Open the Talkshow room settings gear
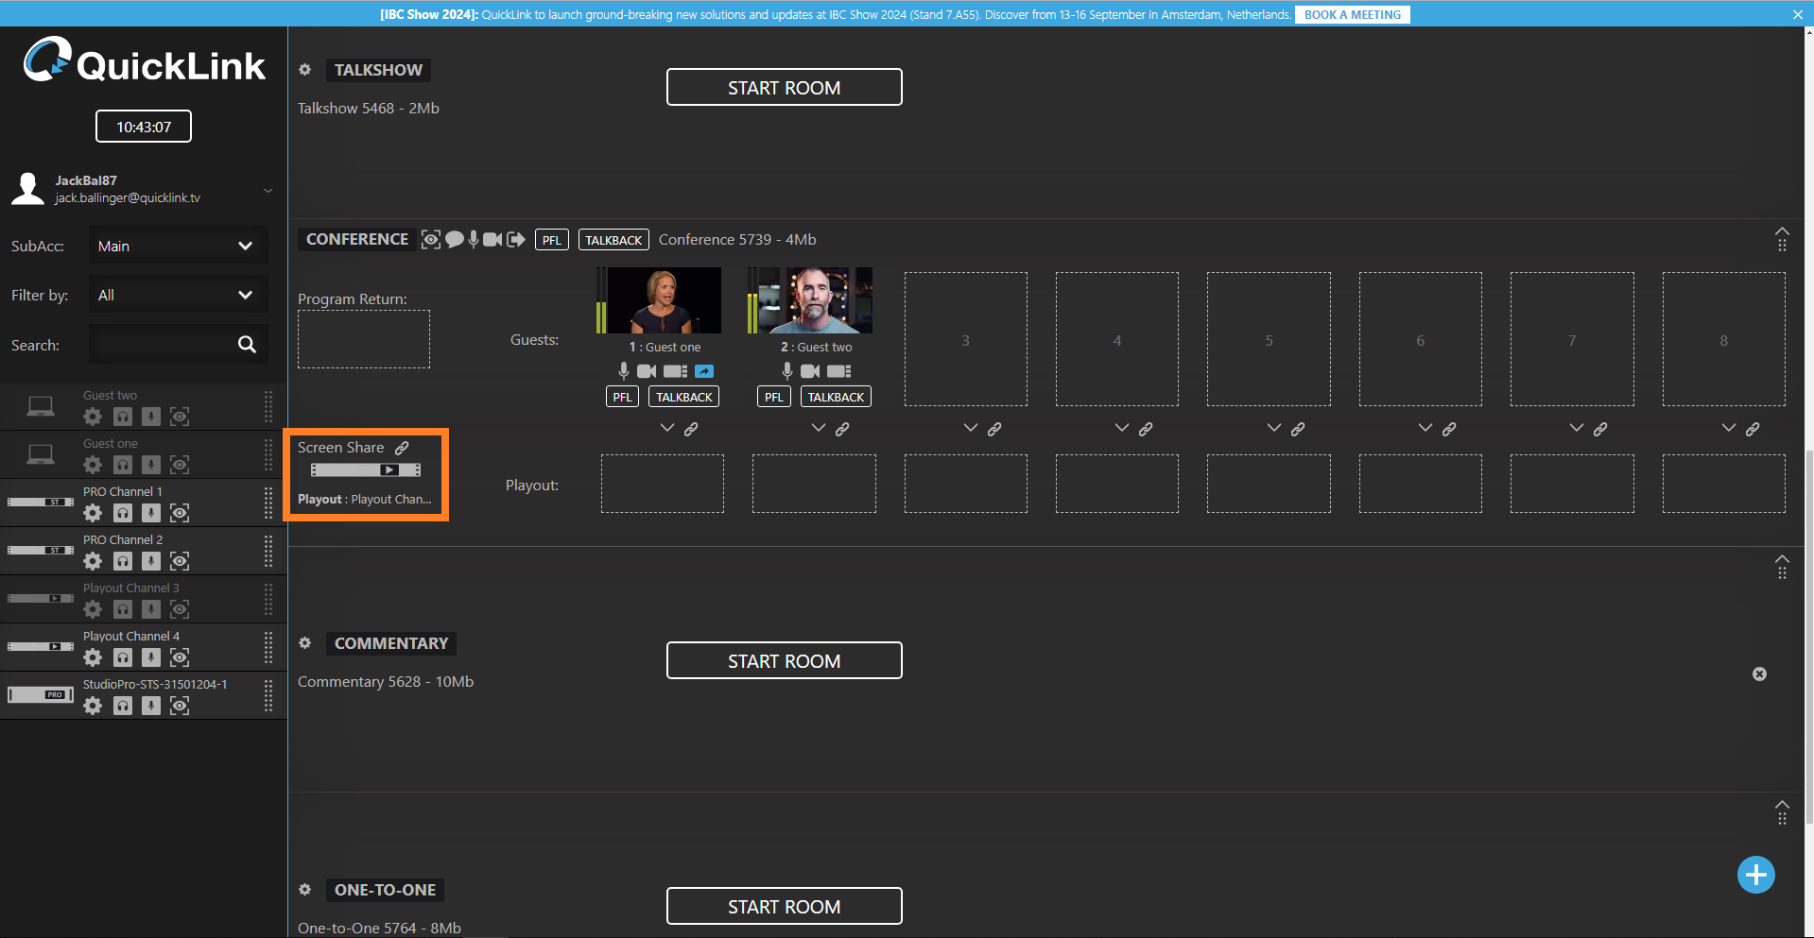The height and width of the screenshot is (938, 1814). (305, 70)
